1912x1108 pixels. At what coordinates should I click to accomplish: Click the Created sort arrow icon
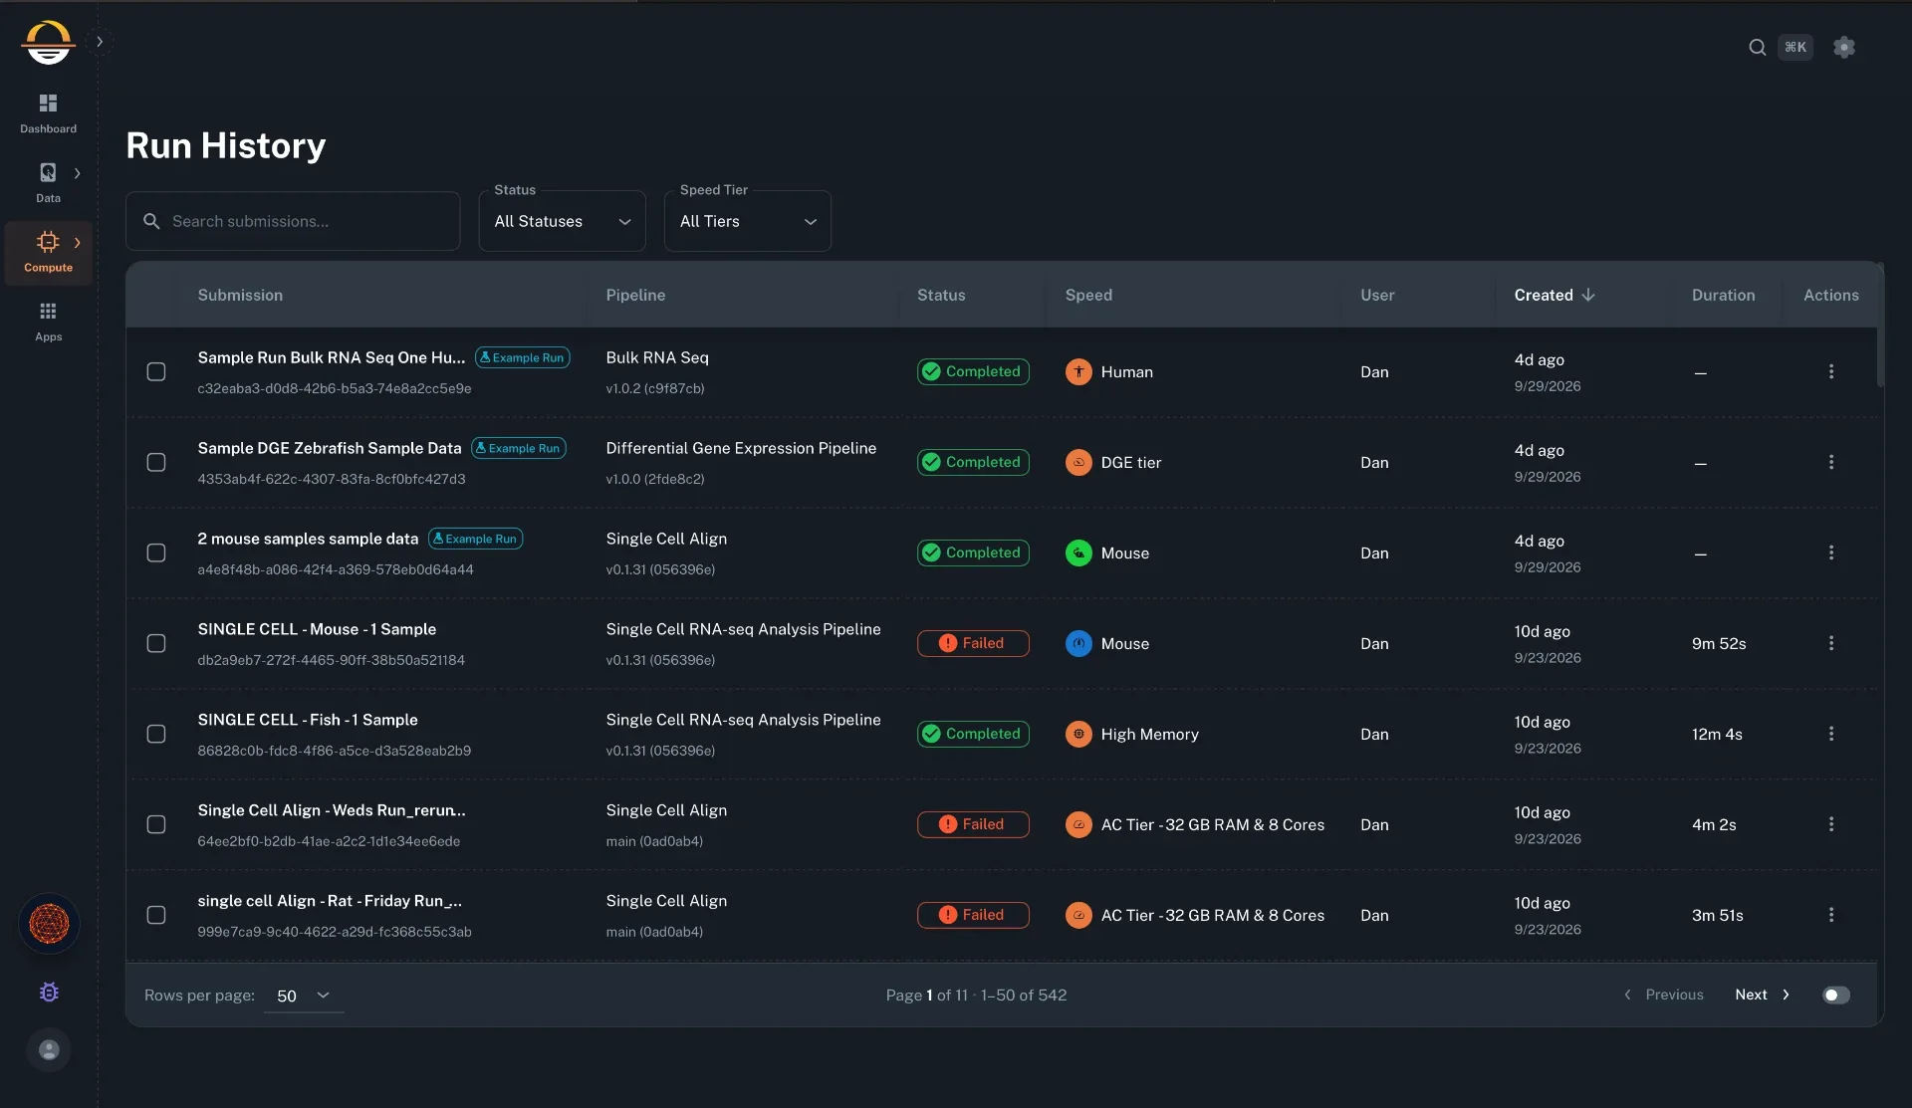[x=1588, y=295]
